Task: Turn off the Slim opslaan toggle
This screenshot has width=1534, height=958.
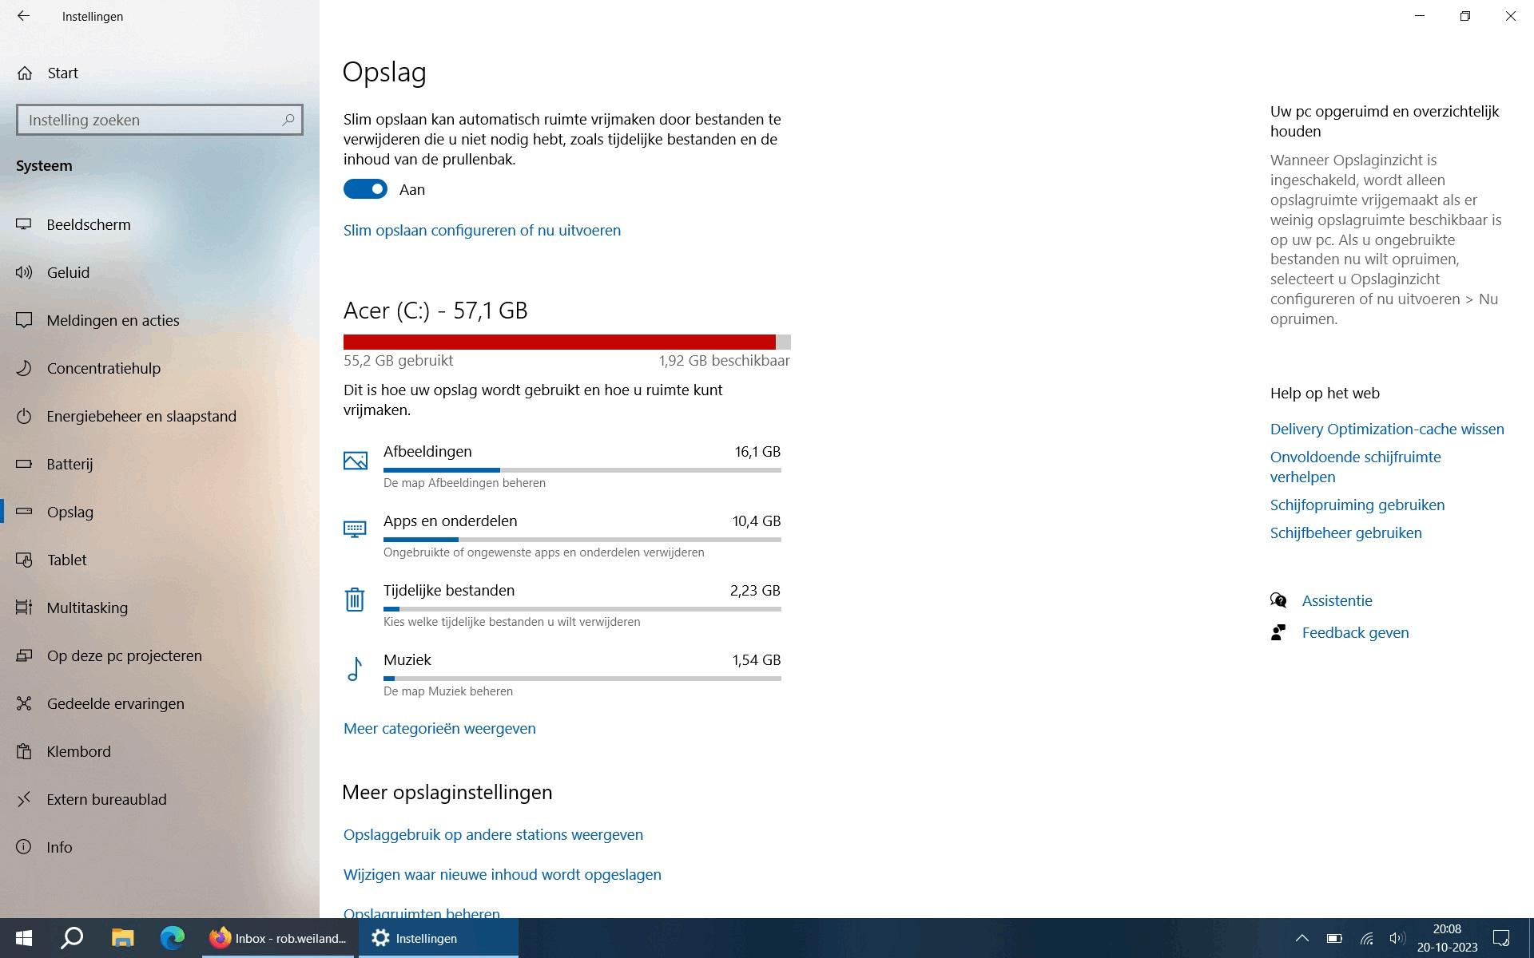Action: 365,189
